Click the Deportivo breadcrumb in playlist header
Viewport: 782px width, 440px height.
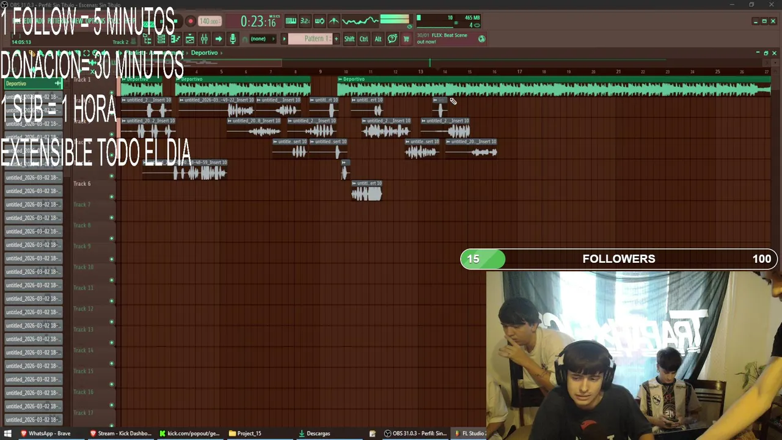click(204, 53)
